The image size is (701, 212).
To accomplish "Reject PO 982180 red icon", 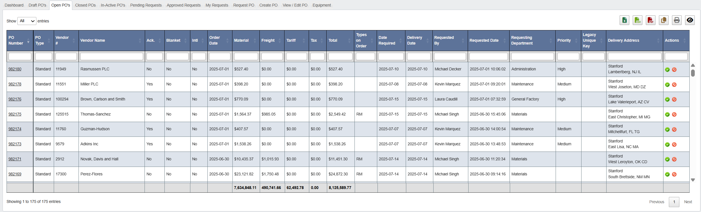I will (x=674, y=70).
